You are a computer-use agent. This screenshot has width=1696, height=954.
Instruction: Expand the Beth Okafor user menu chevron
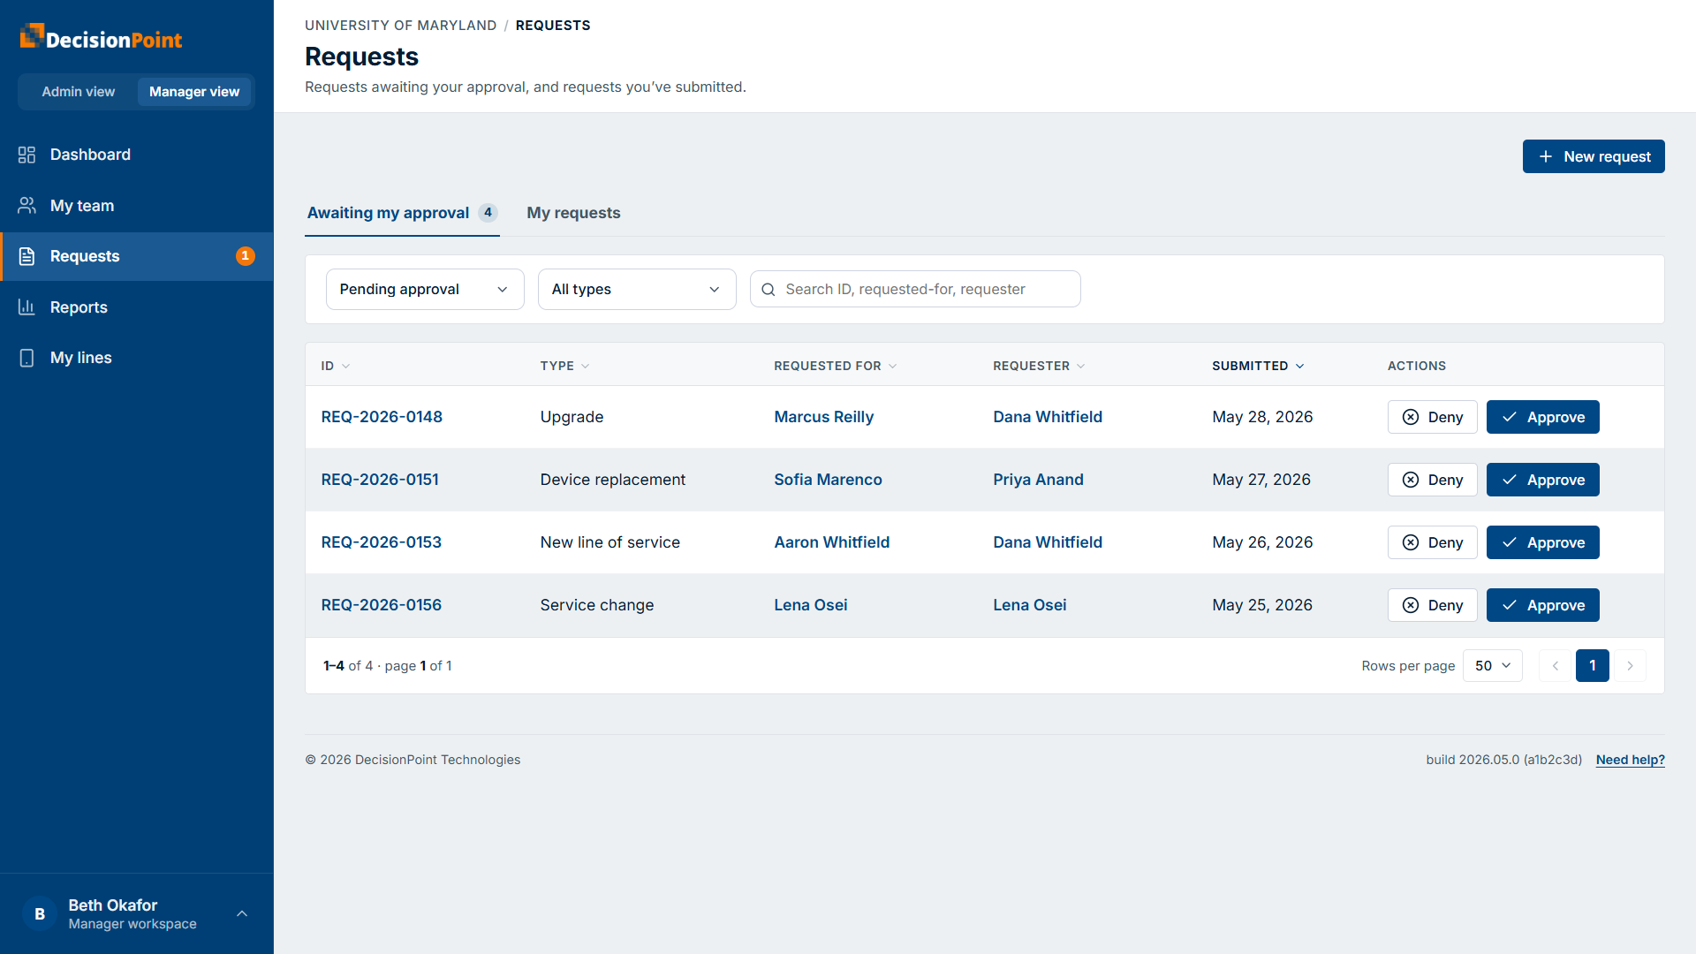point(242,914)
